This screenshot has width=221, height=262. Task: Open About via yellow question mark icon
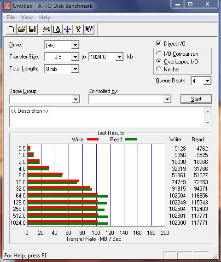pyautogui.click(x=78, y=29)
